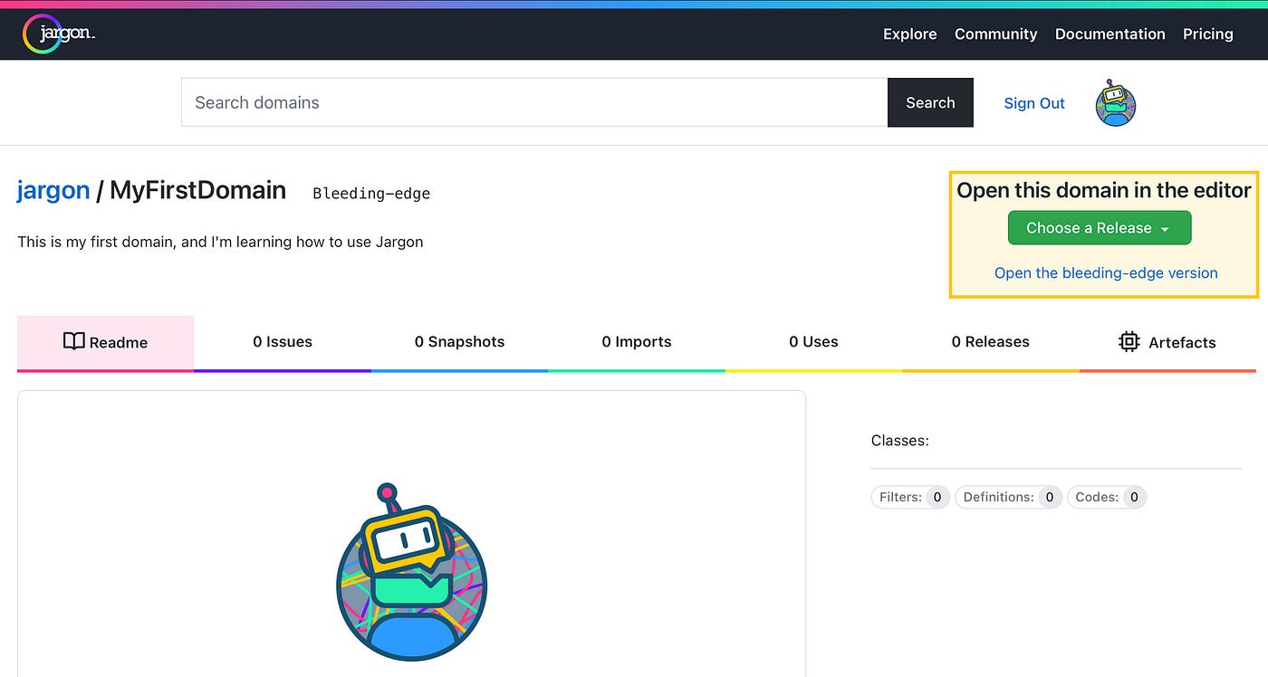This screenshot has height=677, width=1268.
Task: Open the Filters count badge
Action: (x=937, y=497)
